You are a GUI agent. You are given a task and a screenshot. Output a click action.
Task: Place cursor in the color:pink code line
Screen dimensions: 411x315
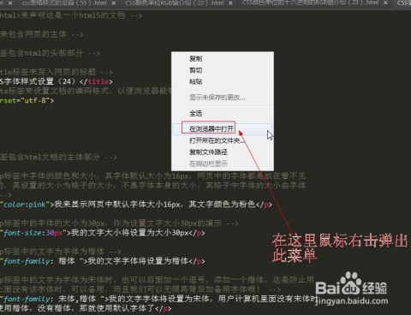pyautogui.click(x=136, y=205)
